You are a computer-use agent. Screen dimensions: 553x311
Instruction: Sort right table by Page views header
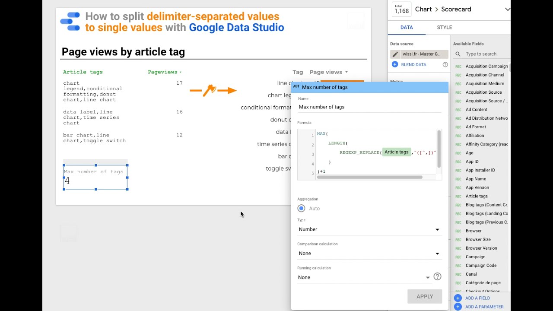pyautogui.click(x=328, y=72)
